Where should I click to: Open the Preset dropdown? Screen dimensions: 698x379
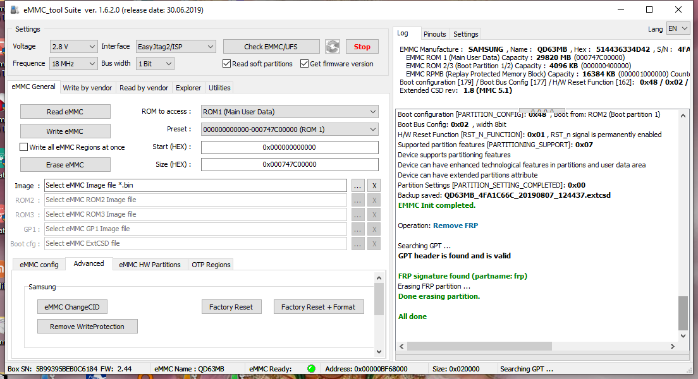[x=290, y=129]
